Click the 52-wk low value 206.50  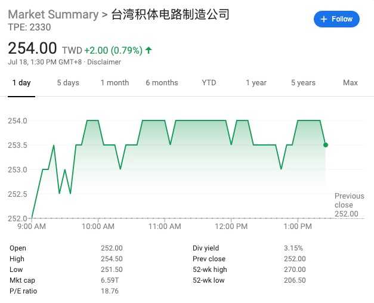pyautogui.click(x=295, y=280)
